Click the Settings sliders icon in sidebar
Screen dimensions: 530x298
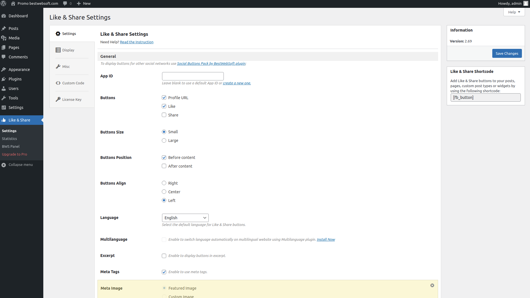(x=4, y=108)
